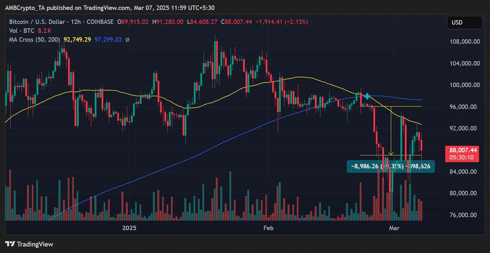490x253 pixels.
Task: Click the 200 MA value 97,299.03
Action: (x=108, y=40)
